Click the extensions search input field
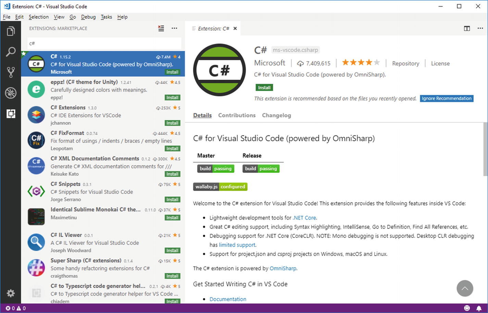 tap(104, 43)
